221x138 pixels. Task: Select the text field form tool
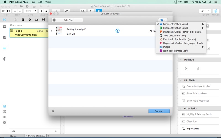pyautogui.click(x=16, y=20)
